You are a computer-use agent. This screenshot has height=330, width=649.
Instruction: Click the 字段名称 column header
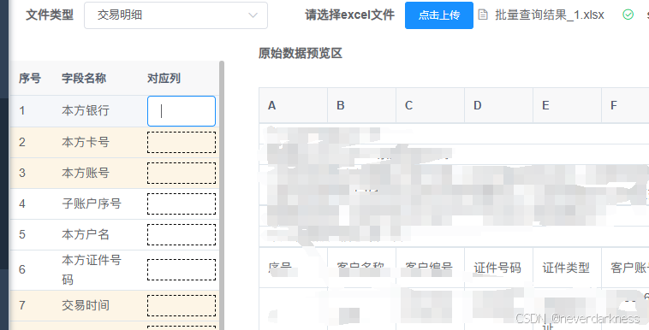pyautogui.click(x=84, y=78)
